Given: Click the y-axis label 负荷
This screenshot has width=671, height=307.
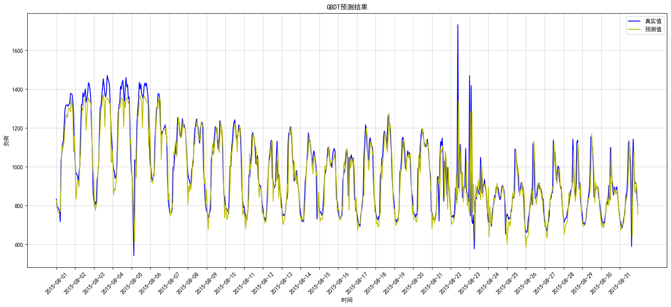Looking at the screenshot, I should (6, 141).
